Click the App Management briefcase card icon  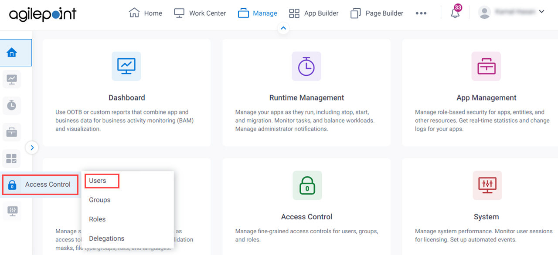(x=486, y=66)
